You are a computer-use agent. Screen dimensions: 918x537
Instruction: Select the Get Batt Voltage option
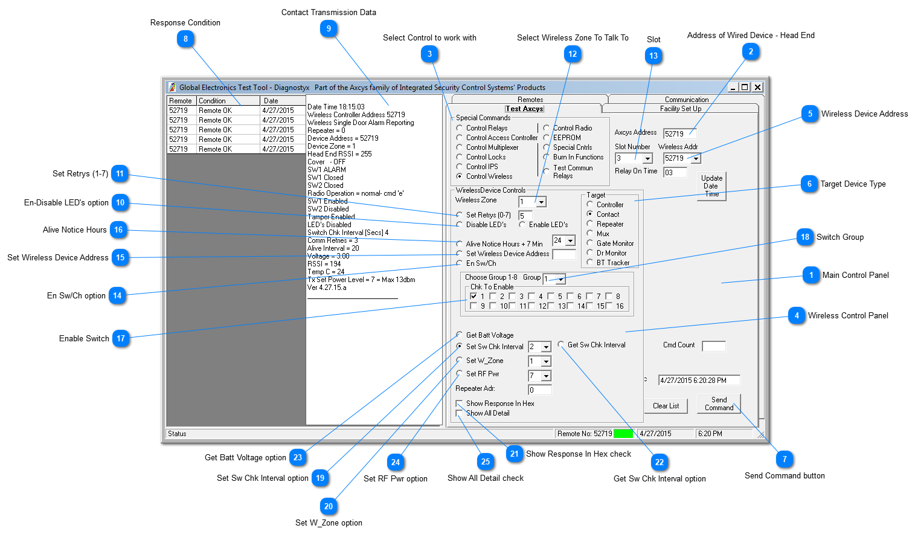point(460,335)
